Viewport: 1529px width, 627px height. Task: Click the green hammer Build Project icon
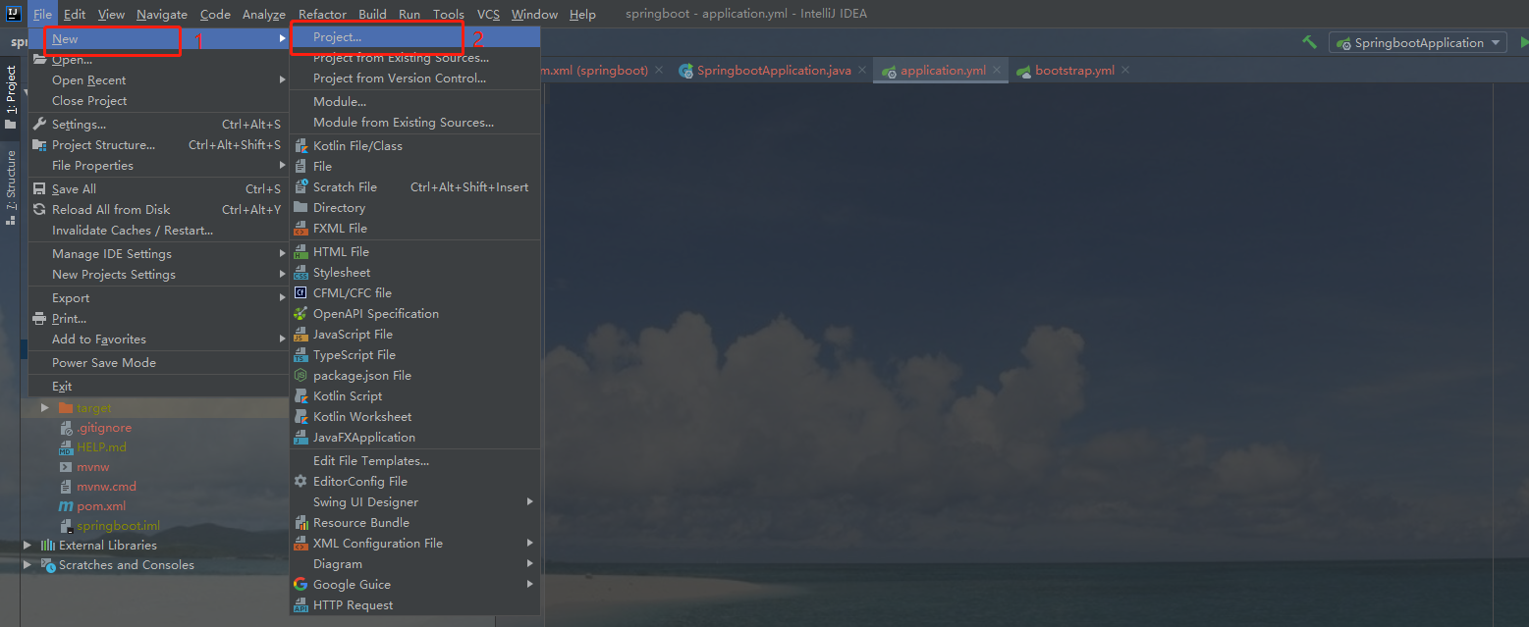click(1309, 42)
